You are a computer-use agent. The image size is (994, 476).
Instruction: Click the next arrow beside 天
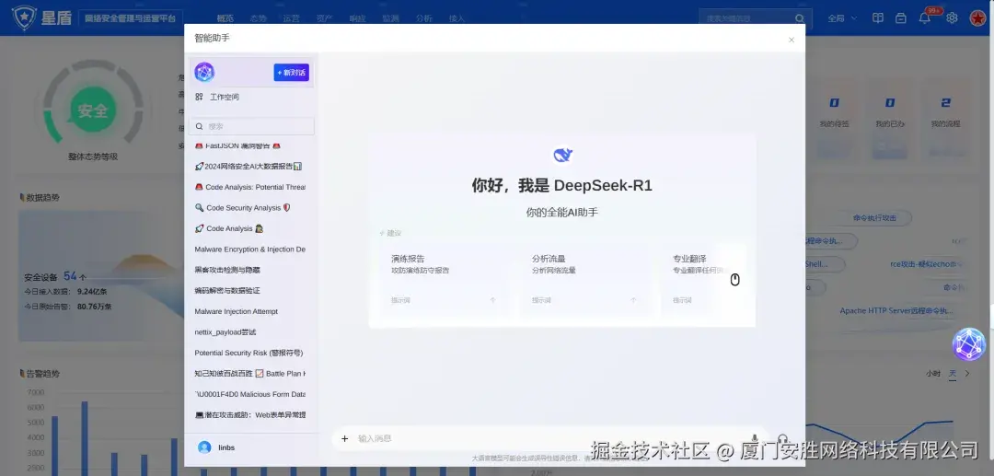[967, 373]
